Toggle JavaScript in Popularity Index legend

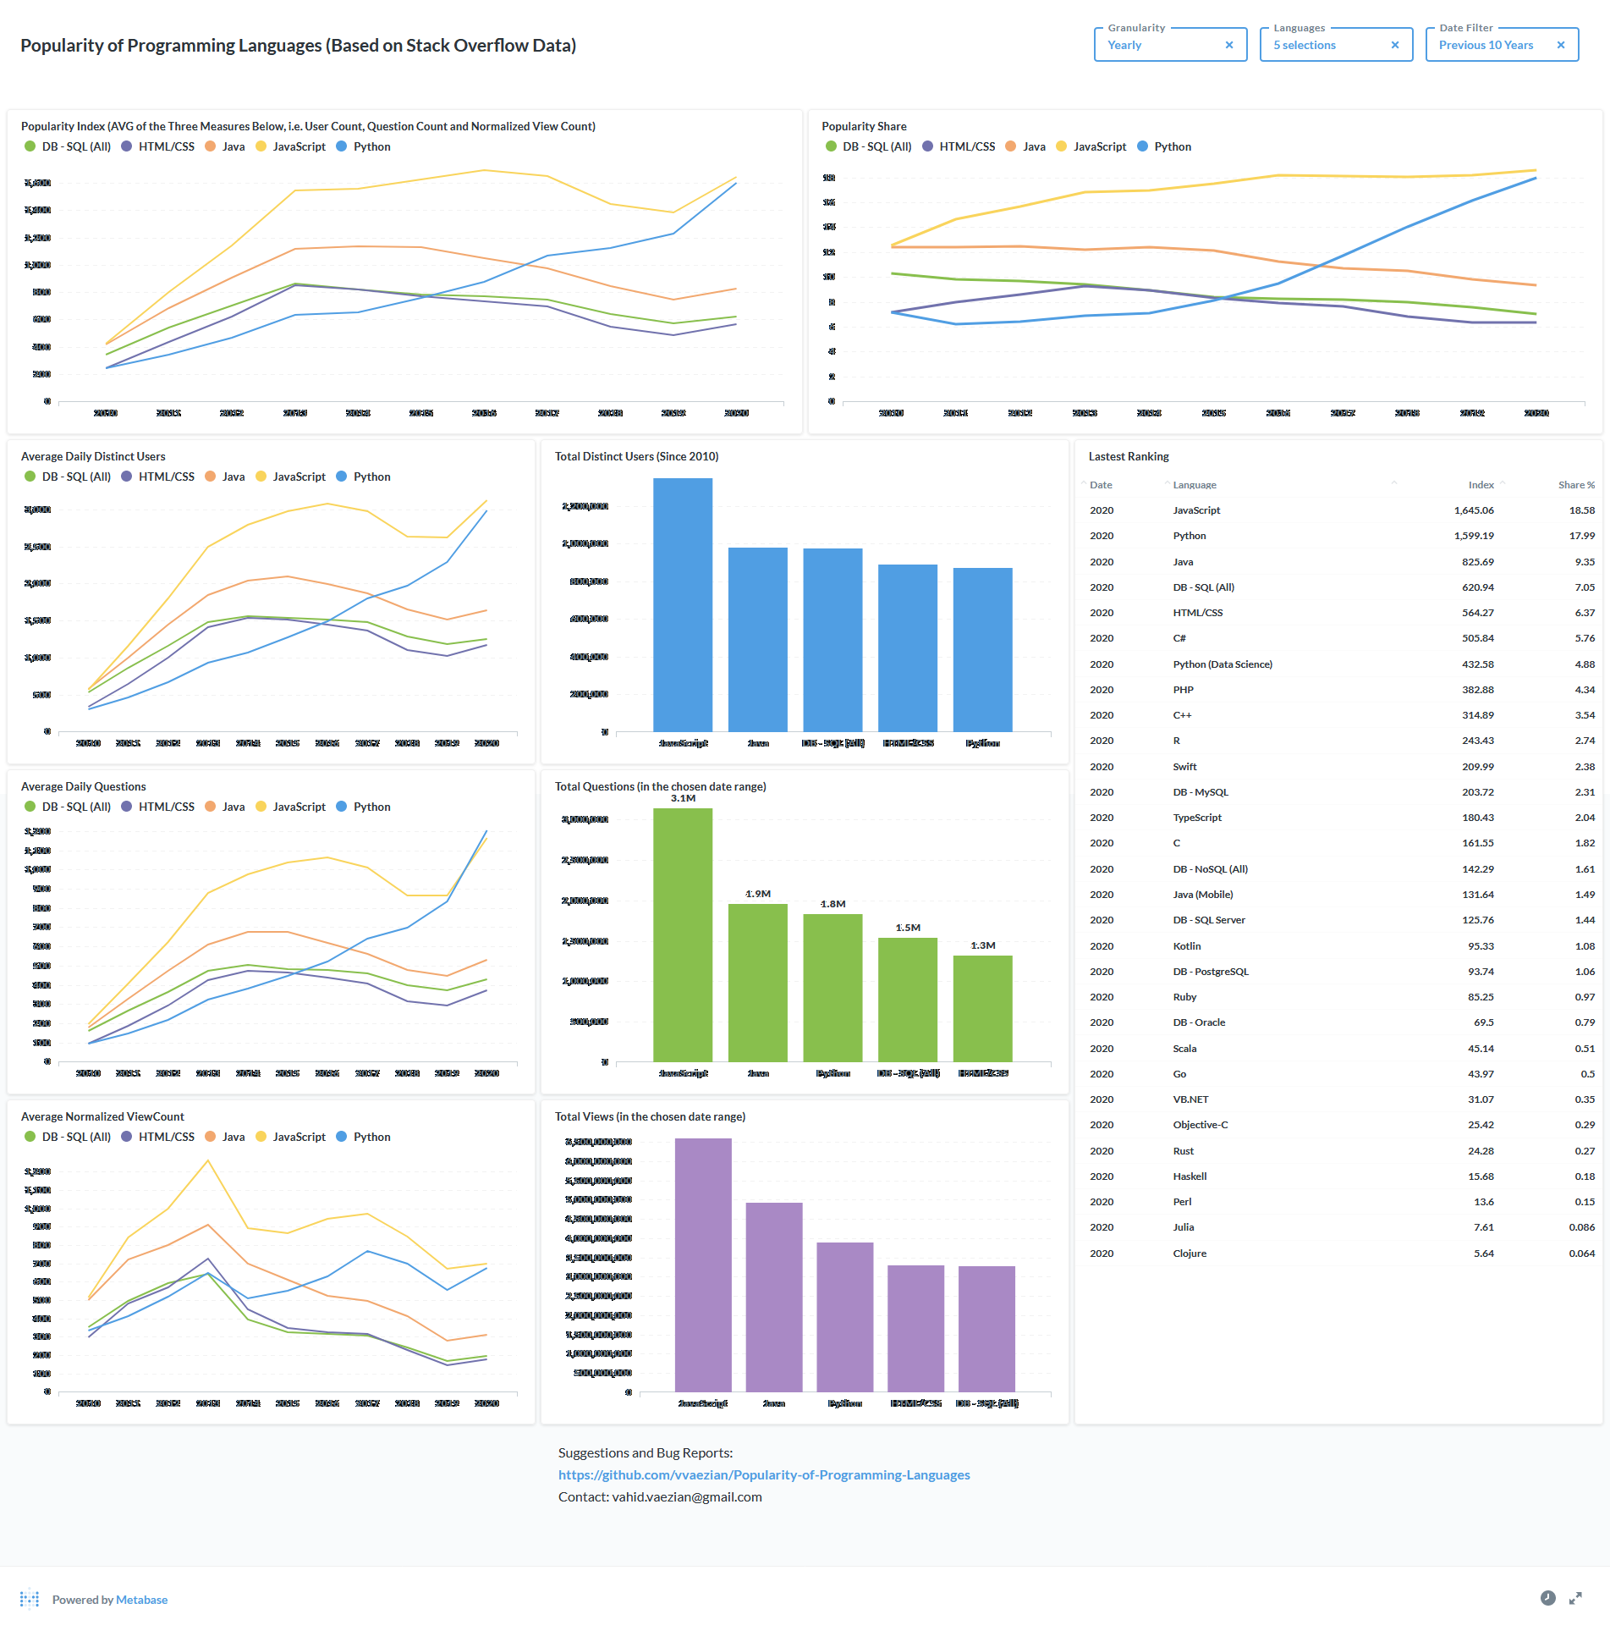[x=290, y=146]
